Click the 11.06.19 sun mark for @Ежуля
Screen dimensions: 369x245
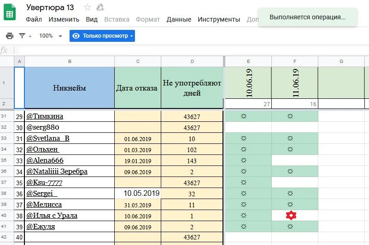pyautogui.click(x=290, y=227)
